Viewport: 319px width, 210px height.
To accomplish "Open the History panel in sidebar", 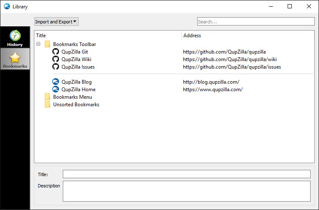I will coord(15,37).
